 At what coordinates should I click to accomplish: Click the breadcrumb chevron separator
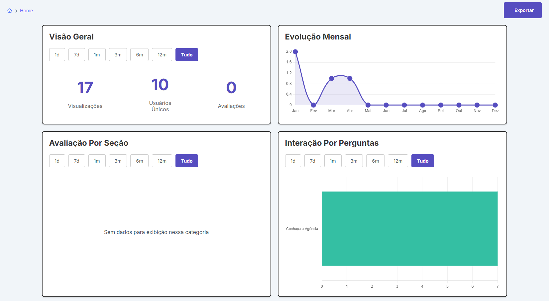click(16, 11)
